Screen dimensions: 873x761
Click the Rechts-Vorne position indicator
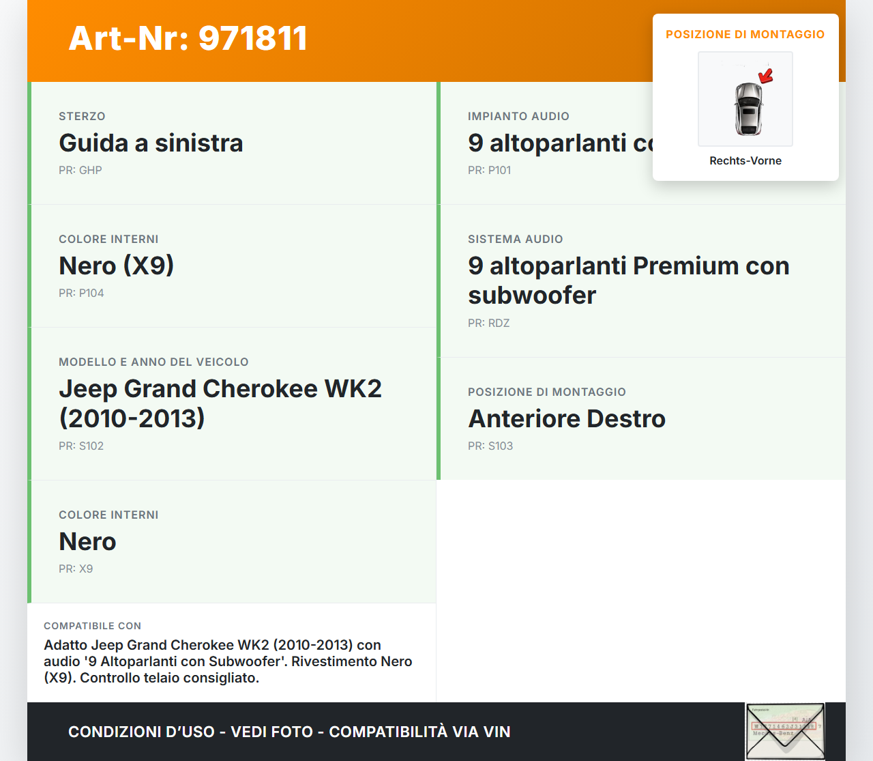point(745,160)
